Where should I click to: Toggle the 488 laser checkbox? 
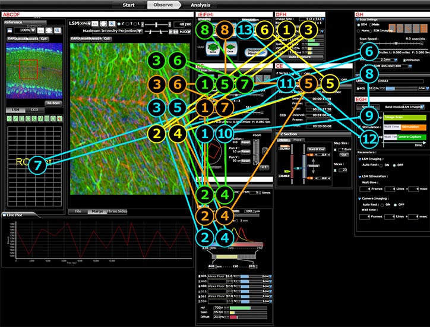coord(200,287)
